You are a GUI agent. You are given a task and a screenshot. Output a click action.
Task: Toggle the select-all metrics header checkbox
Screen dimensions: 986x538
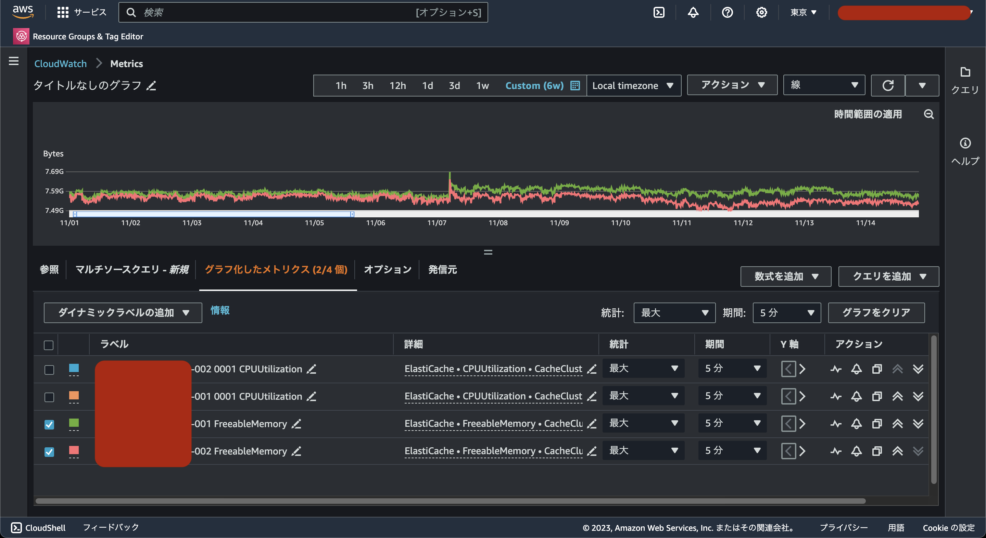click(x=49, y=345)
